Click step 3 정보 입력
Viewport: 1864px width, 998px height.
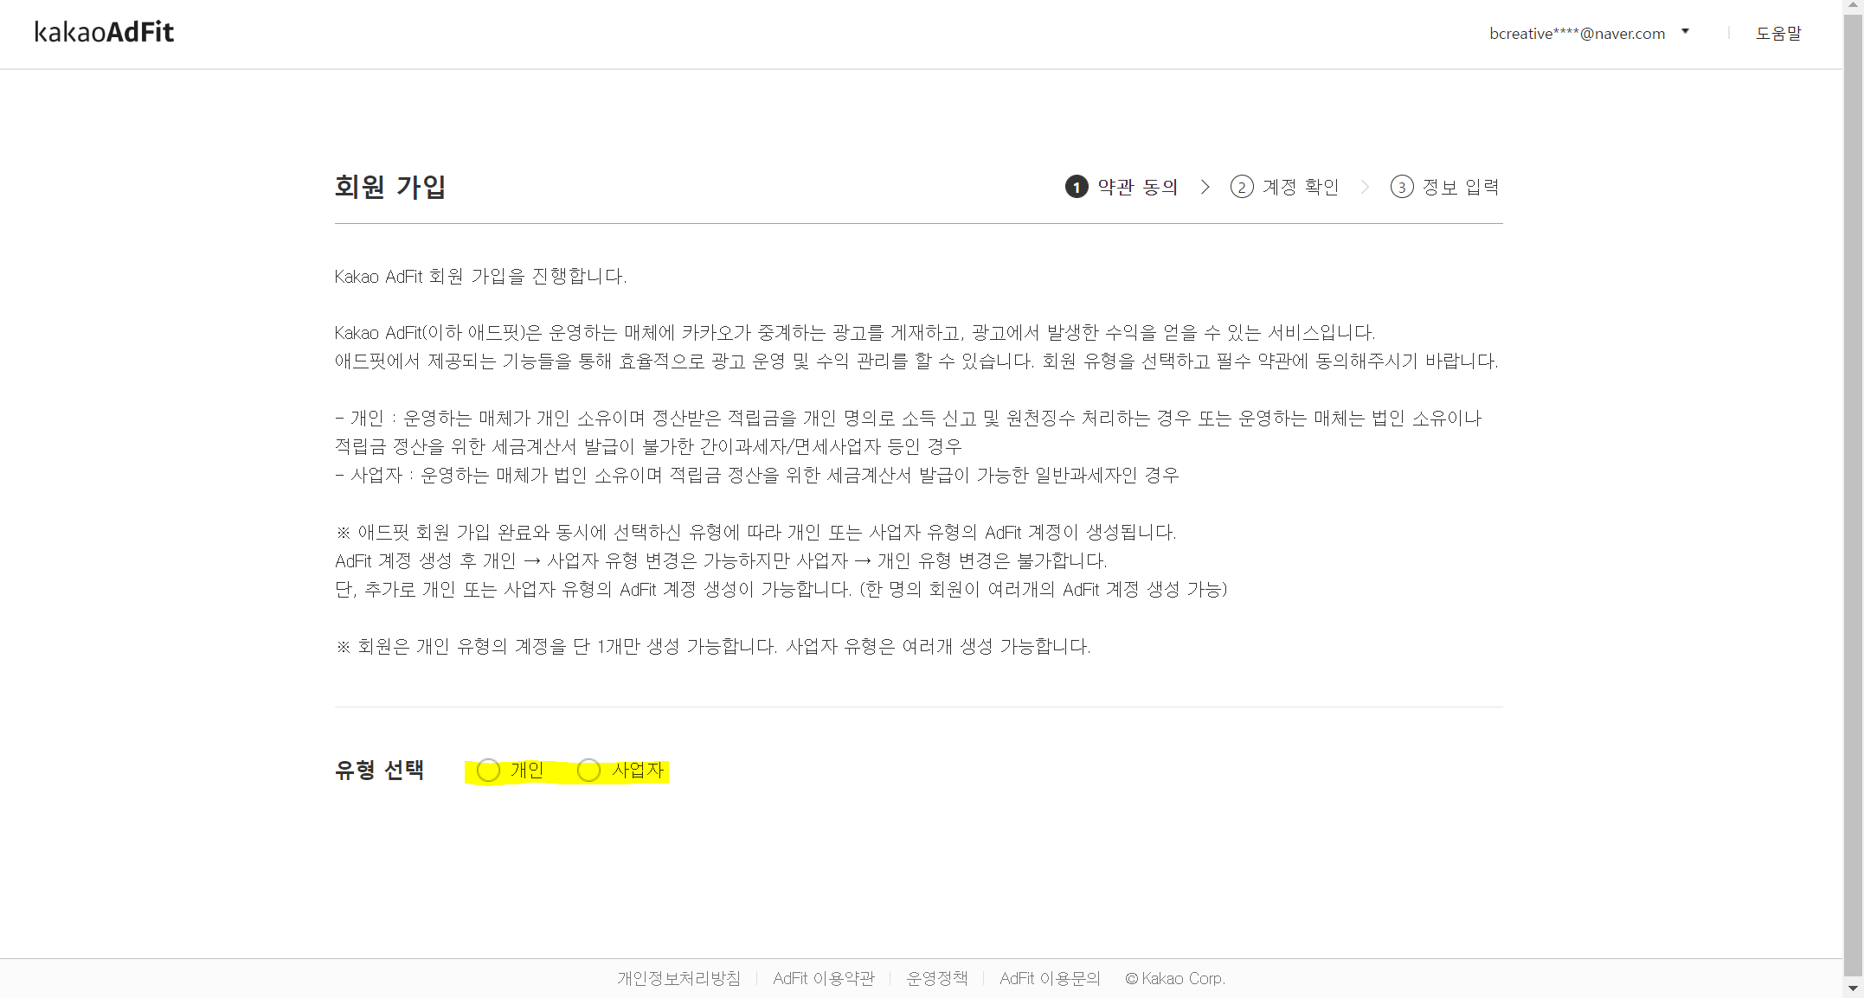click(x=1444, y=187)
